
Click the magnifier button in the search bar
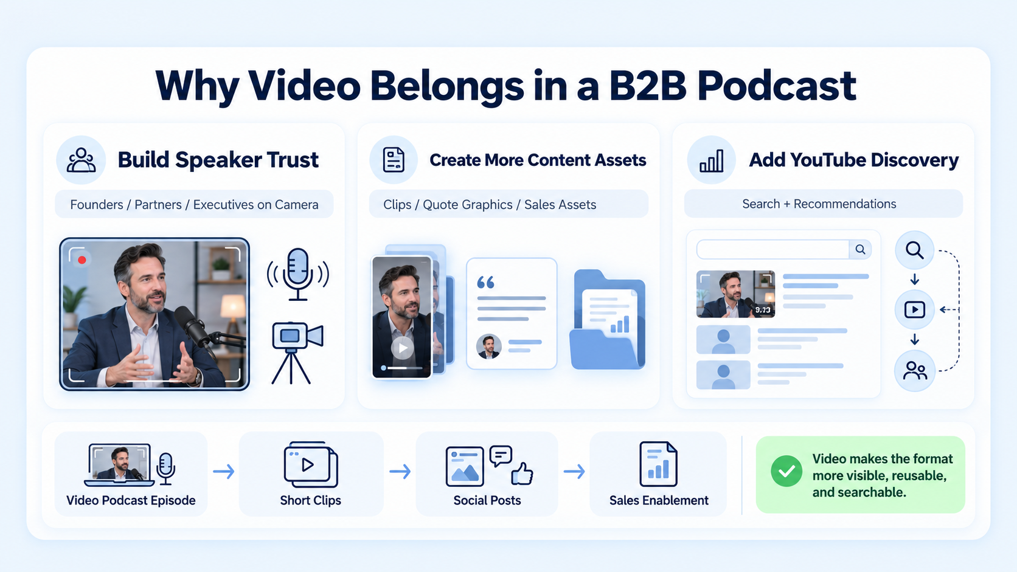coord(860,249)
